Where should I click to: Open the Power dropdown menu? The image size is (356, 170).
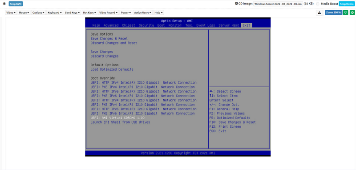click(126, 13)
